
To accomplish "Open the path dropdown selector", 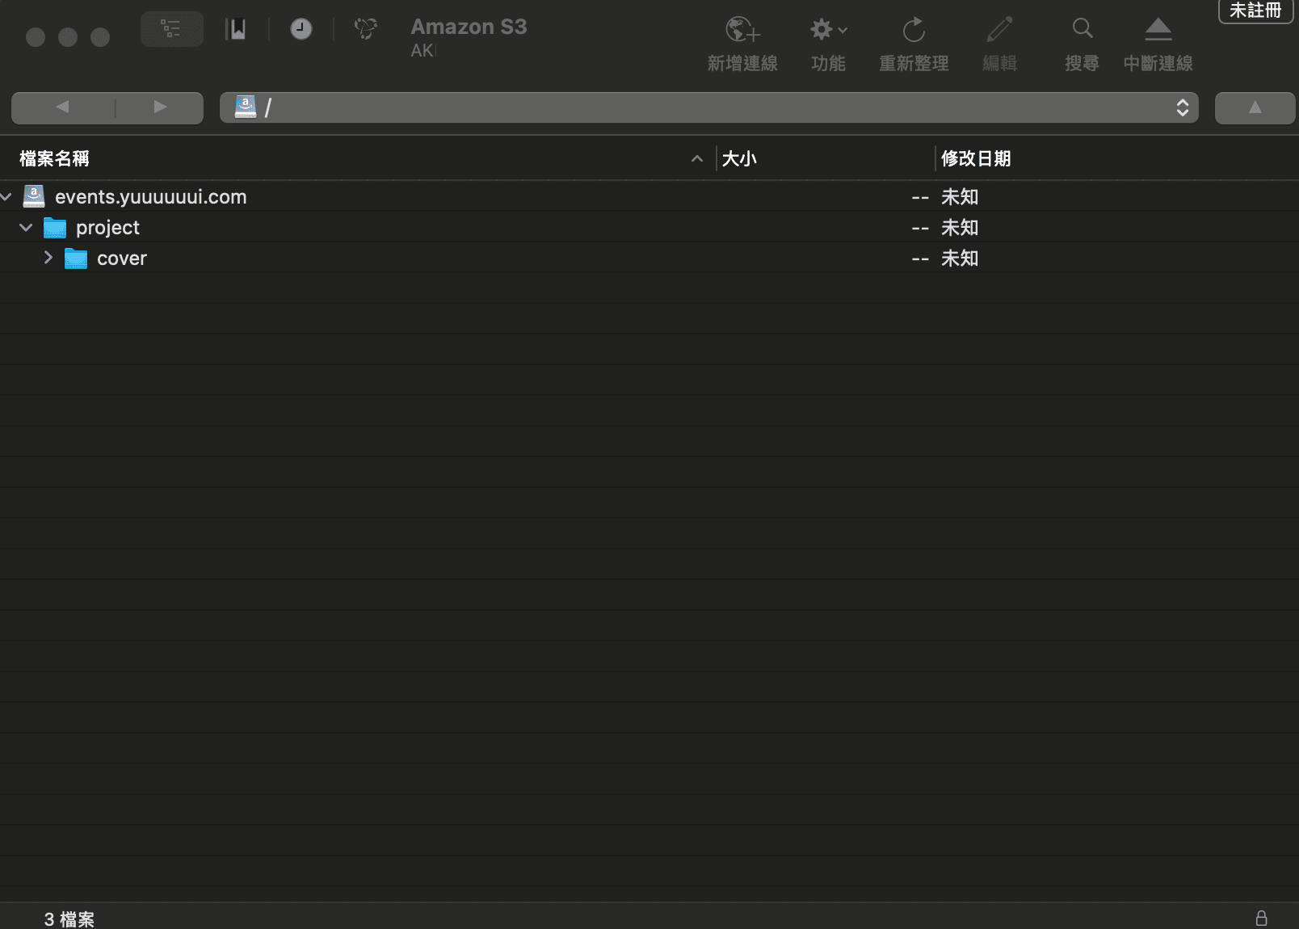I will (x=1182, y=107).
